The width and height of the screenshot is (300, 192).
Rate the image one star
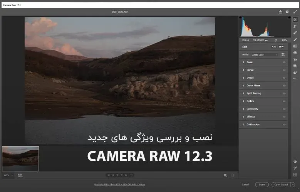[x=109, y=175]
